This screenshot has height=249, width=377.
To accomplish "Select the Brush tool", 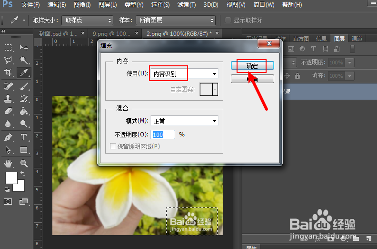I will tap(24, 86).
